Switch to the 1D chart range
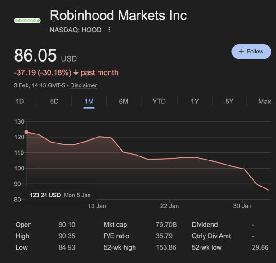This screenshot has height=263, width=276. click(20, 101)
